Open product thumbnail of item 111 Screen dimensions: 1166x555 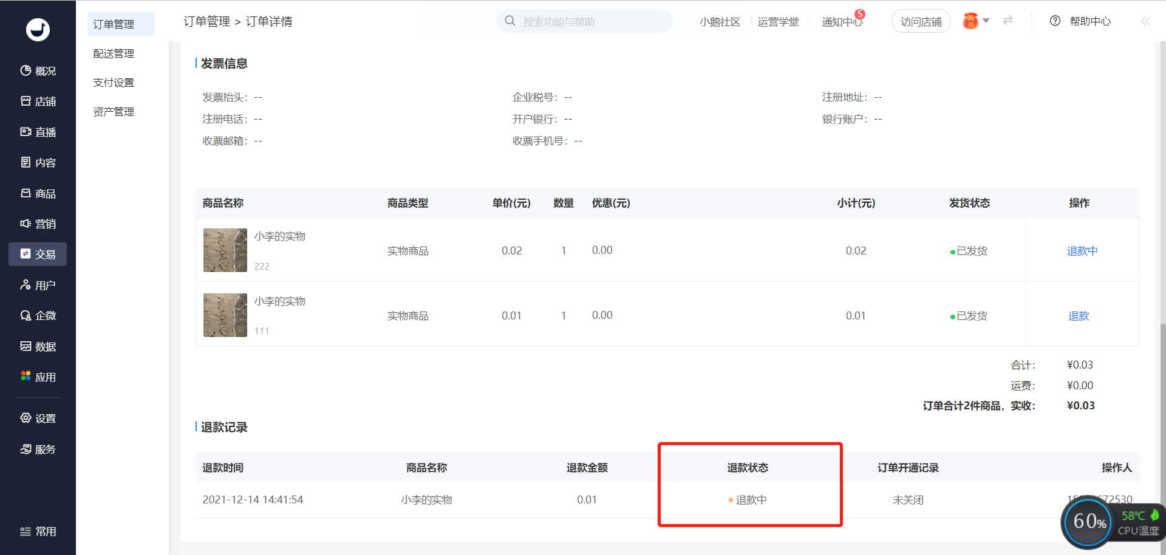pyautogui.click(x=225, y=315)
